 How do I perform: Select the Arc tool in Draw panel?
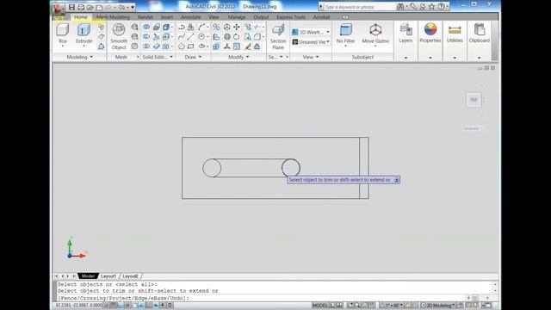[x=201, y=27]
